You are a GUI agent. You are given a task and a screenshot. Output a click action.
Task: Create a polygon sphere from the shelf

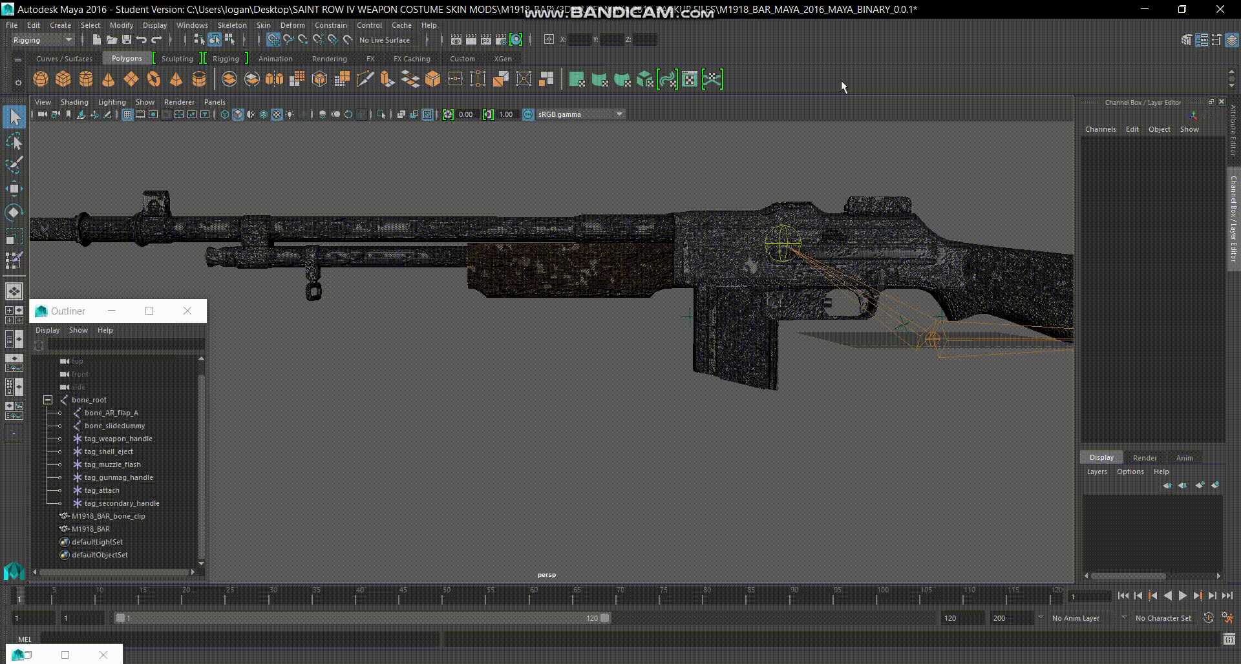click(x=41, y=79)
